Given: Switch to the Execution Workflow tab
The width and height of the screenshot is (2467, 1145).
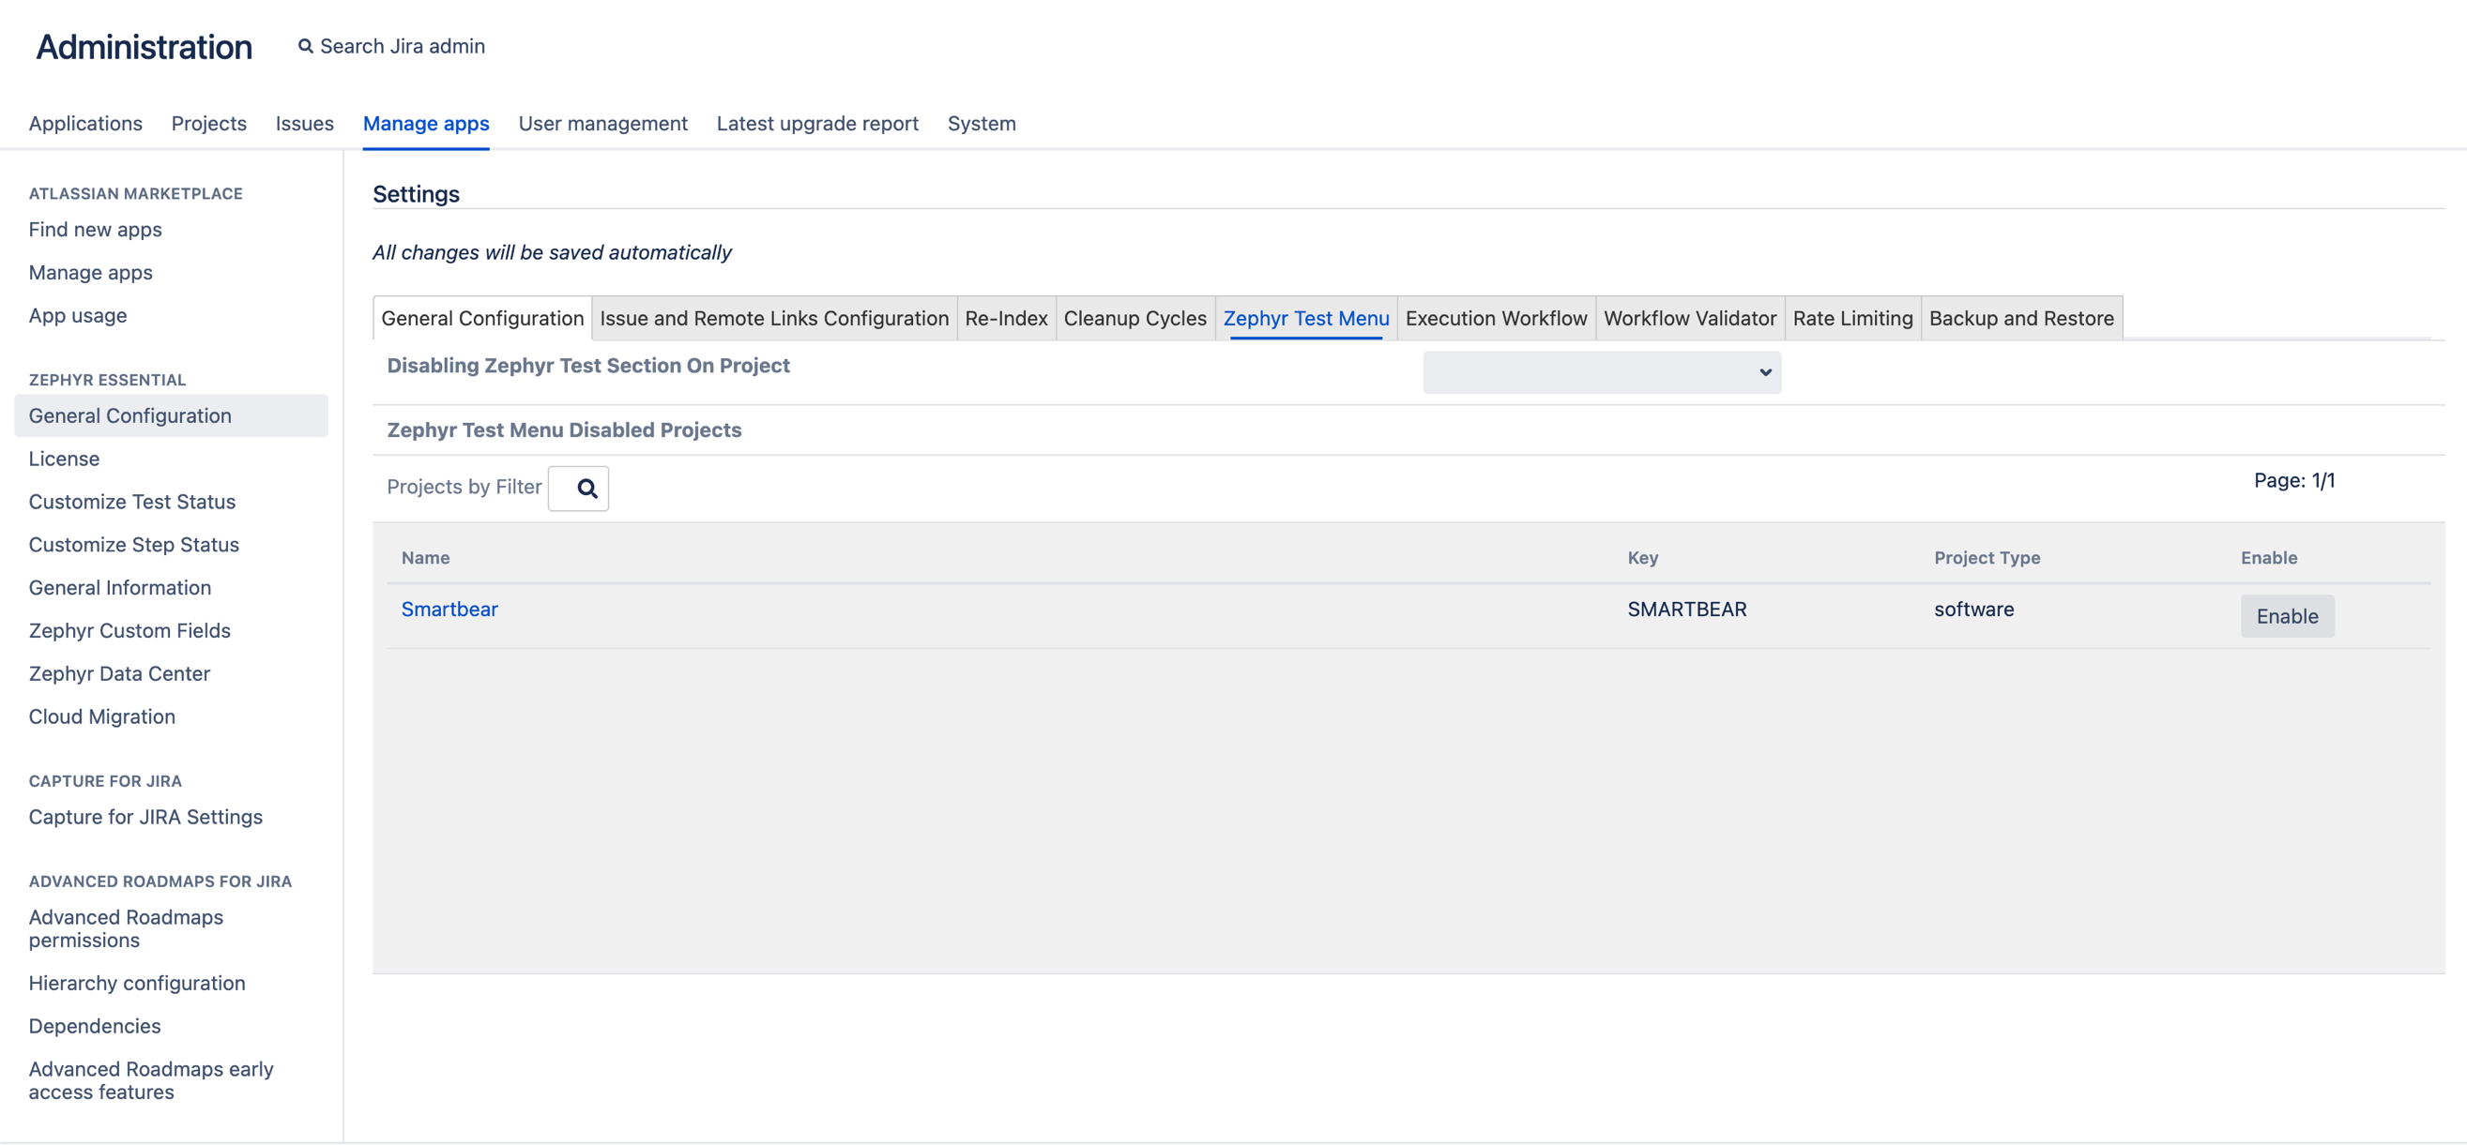Looking at the screenshot, I should [x=1495, y=318].
